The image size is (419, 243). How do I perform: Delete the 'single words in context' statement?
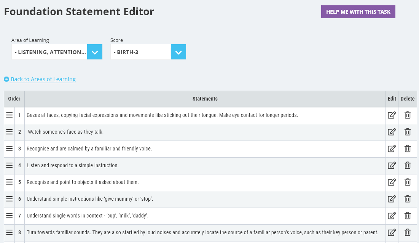(408, 216)
